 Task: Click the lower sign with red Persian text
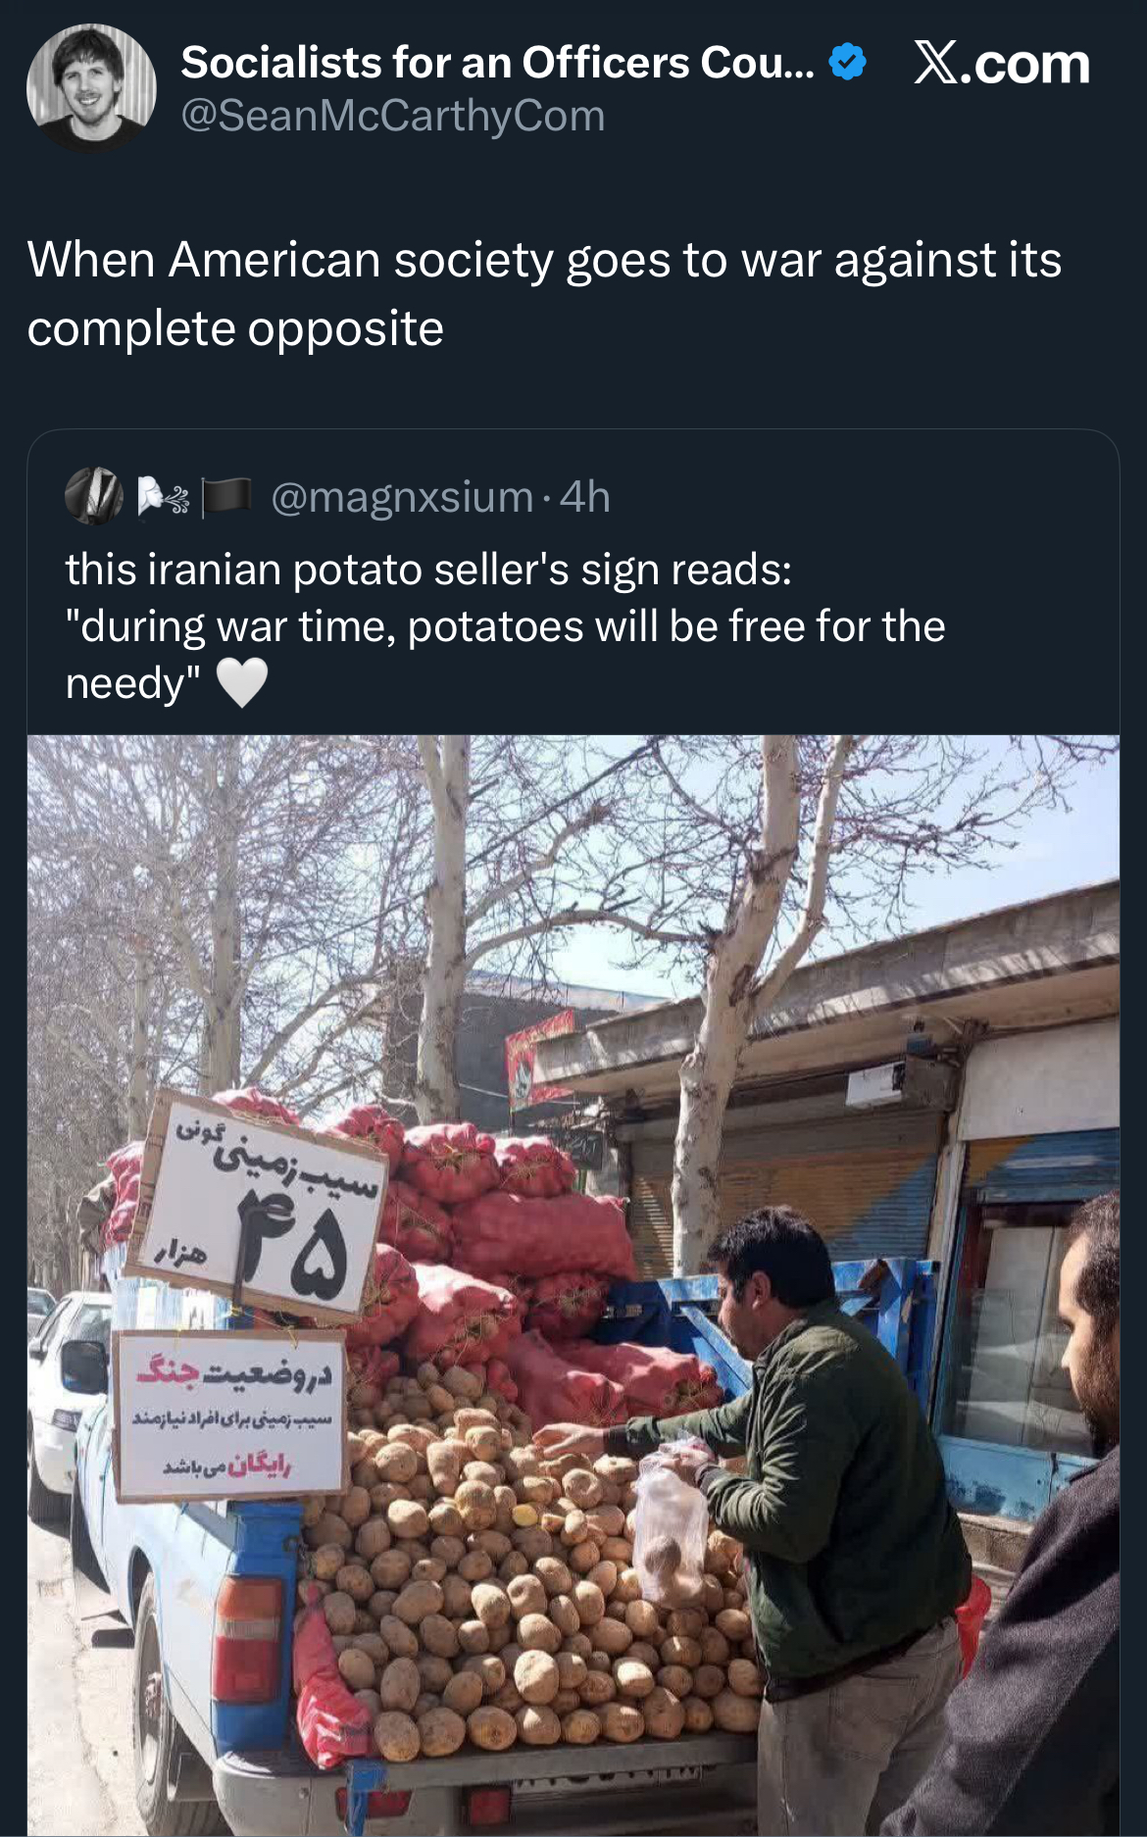point(231,1415)
